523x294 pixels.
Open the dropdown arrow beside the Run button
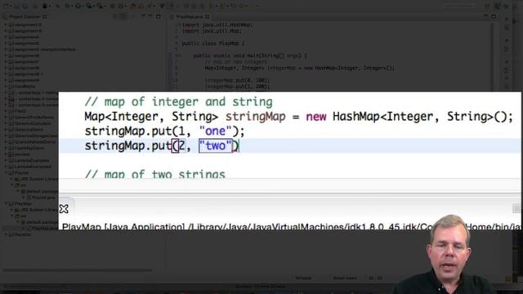83,6
